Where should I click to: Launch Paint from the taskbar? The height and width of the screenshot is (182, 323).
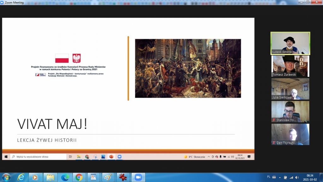[108, 177]
